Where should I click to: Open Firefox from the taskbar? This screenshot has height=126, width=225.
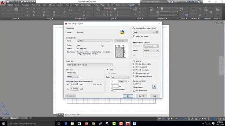click(86, 124)
